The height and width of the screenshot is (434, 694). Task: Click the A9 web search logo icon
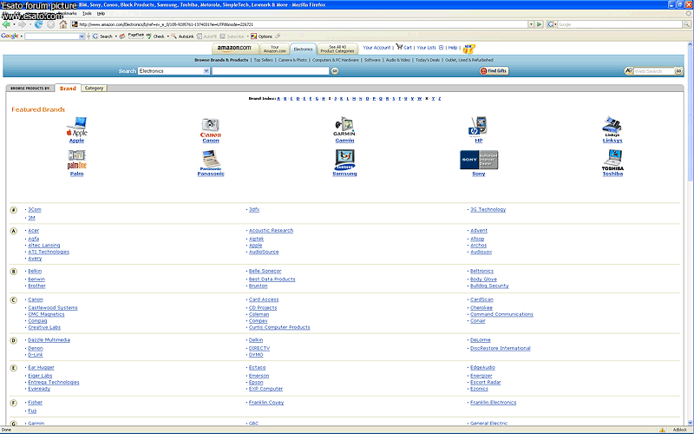click(x=628, y=71)
